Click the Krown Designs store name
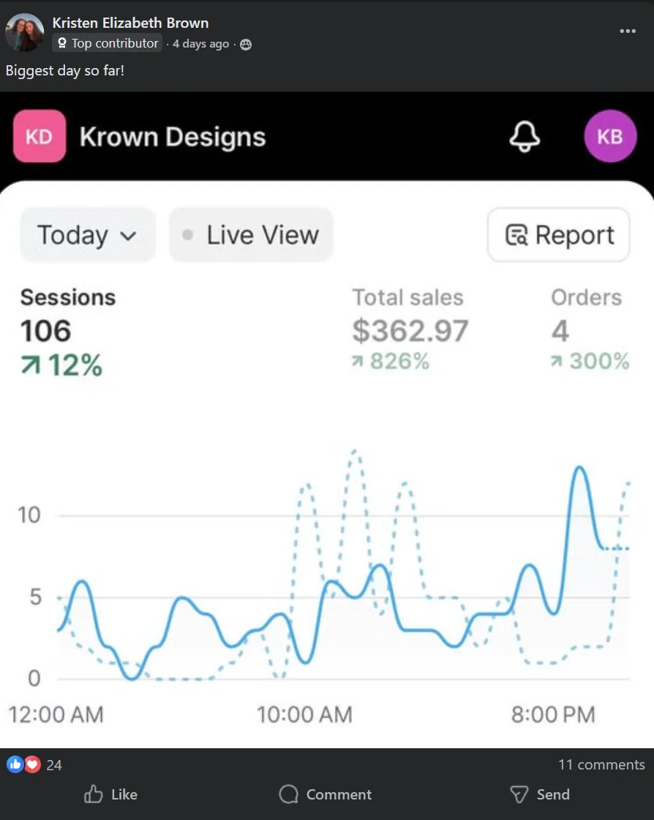 (x=173, y=137)
